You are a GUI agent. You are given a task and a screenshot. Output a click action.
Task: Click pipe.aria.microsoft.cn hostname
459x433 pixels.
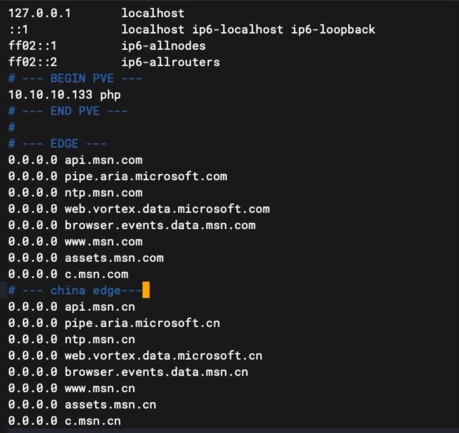click(x=142, y=323)
